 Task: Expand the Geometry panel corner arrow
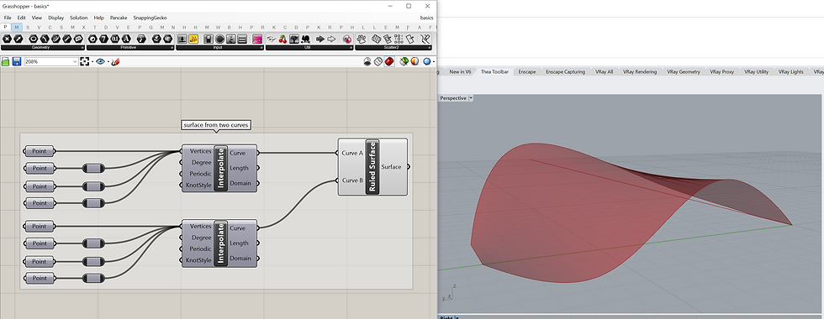82,48
